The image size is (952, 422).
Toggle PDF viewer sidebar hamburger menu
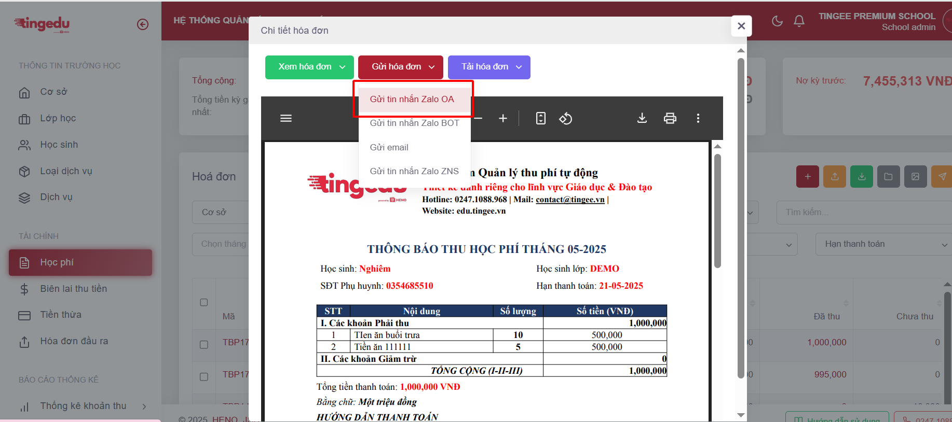tap(286, 118)
